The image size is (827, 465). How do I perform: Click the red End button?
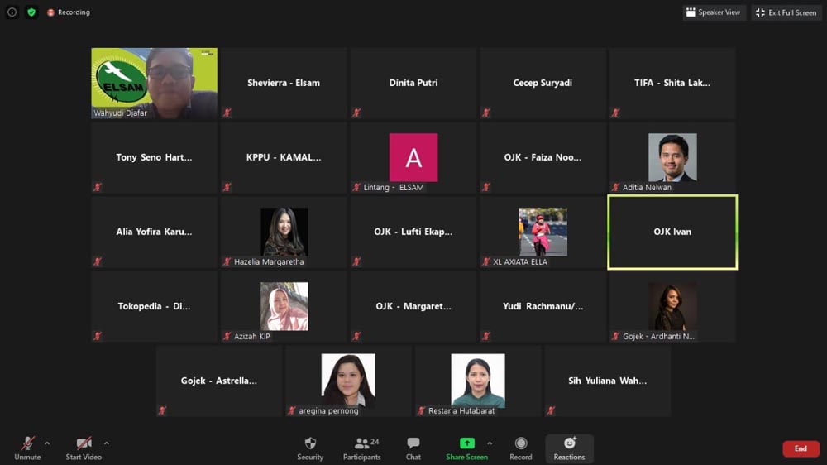801,448
